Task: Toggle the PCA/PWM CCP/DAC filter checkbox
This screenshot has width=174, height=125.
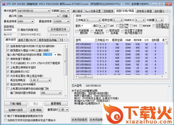Action: click(117, 26)
